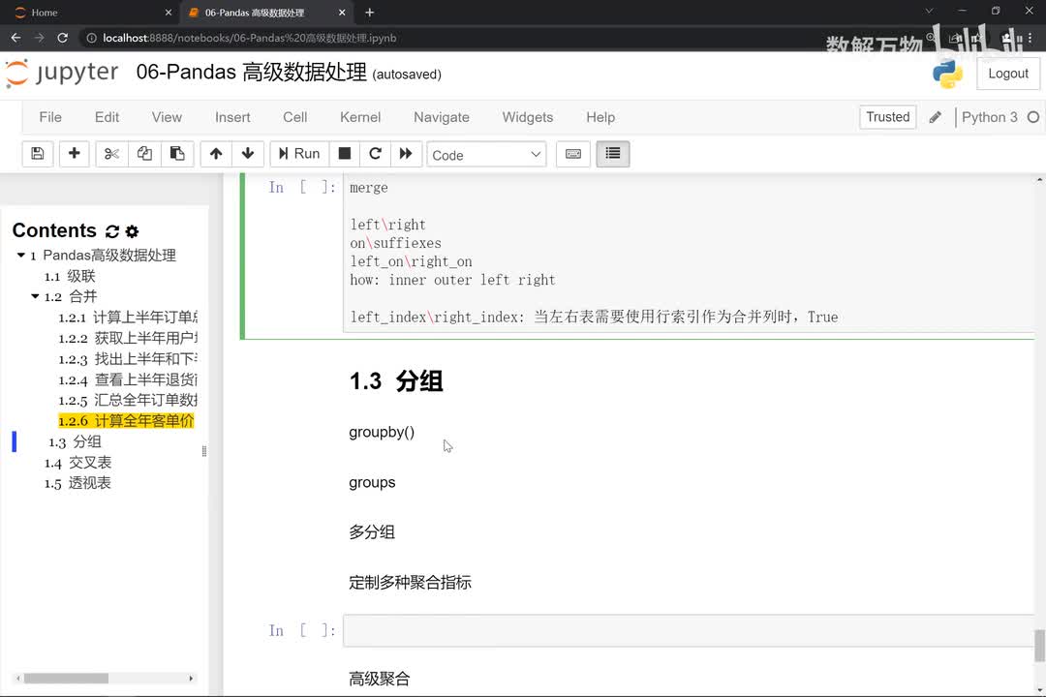Go to 1.2.2 获取上半年用户 entry
The height and width of the screenshot is (697, 1046).
128,338
